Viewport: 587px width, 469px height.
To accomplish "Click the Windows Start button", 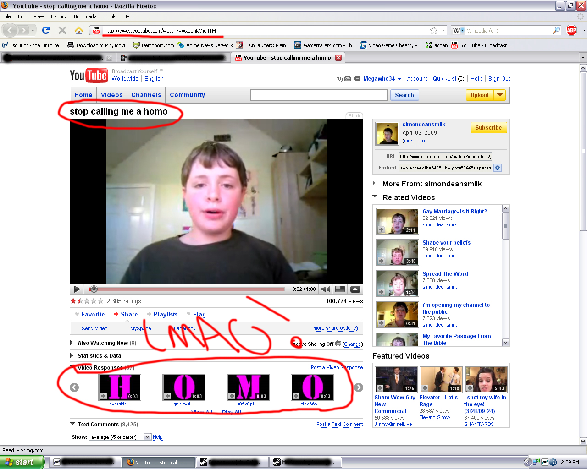I will [22, 462].
